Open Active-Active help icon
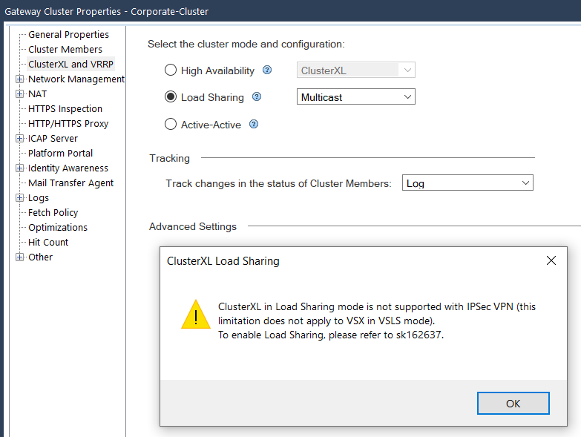Image resolution: width=581 pixels, height=437 pixels. tap(254, 124)
